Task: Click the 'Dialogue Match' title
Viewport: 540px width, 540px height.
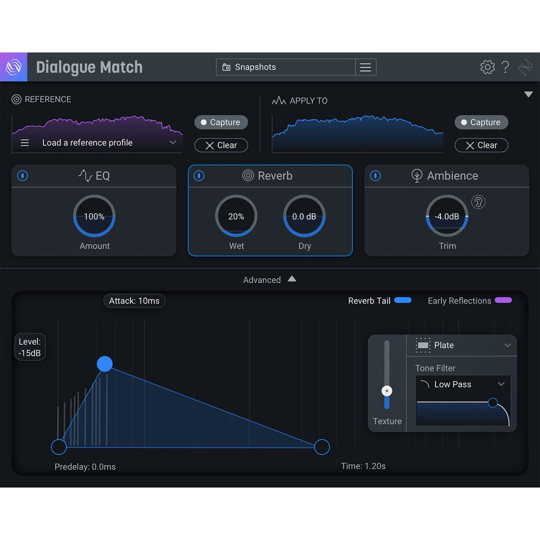Action: coord(89,67)
